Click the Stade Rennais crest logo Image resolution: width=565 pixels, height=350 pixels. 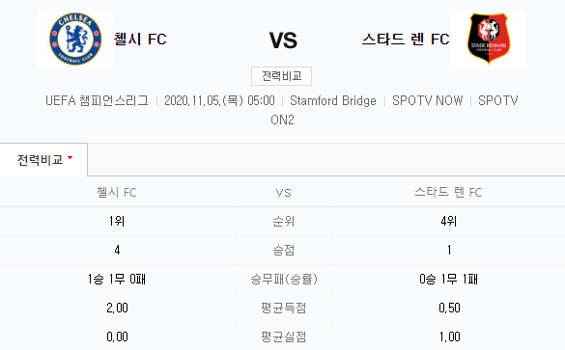pos(489,39)
